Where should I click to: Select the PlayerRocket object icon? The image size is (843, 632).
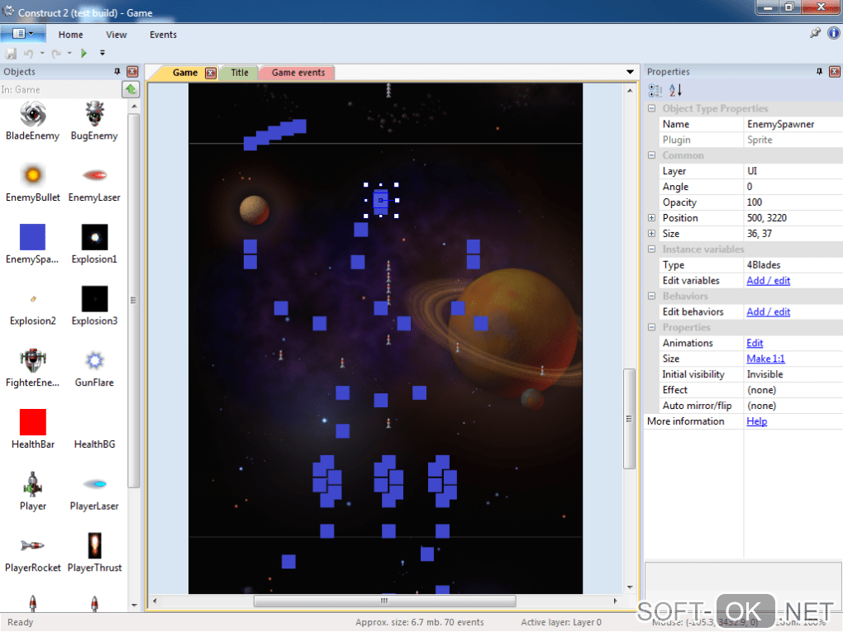click(33, 545)
